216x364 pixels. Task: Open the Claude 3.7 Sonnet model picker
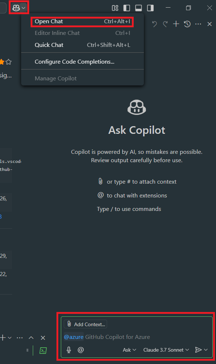tap(166, 350)
